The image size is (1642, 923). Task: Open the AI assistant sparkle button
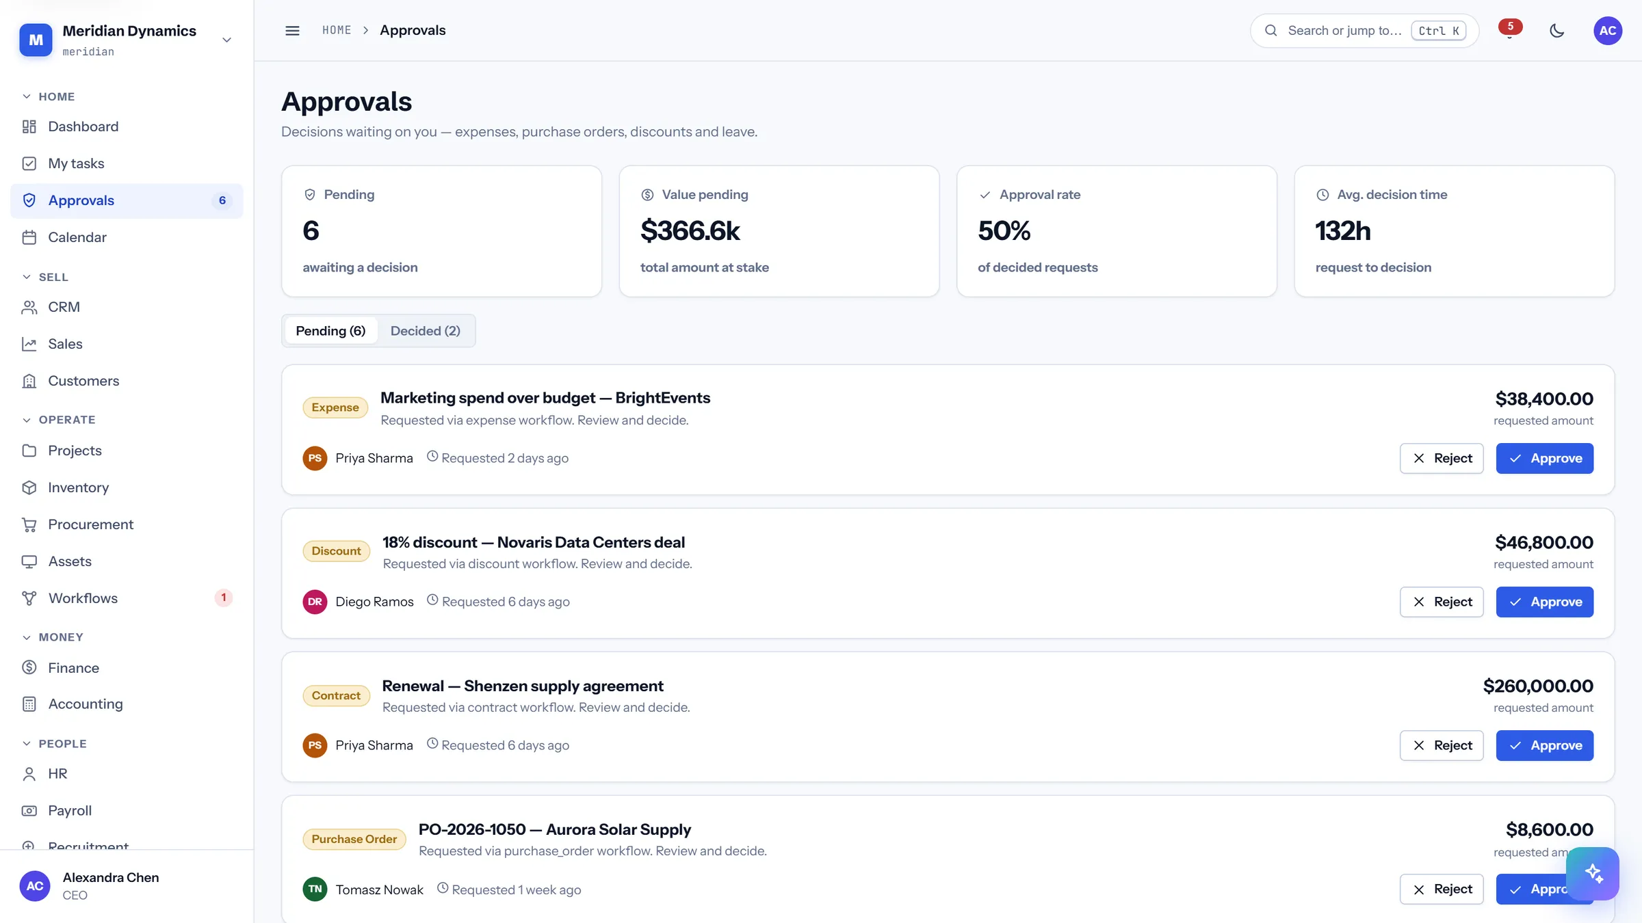[1593, 874]
